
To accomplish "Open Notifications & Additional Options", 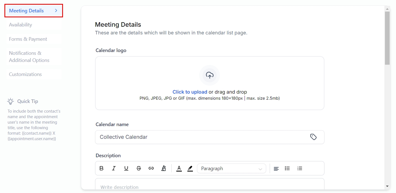I will click(29, 57).
